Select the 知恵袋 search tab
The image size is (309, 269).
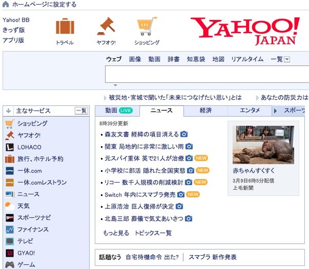click(196, 59)
